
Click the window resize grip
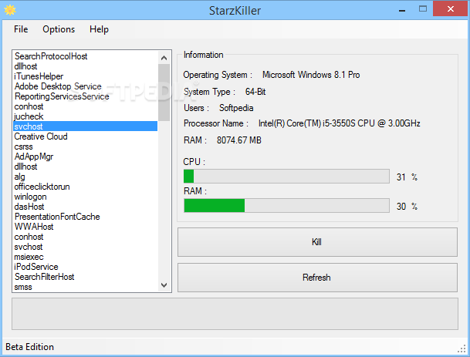[462, 349]
